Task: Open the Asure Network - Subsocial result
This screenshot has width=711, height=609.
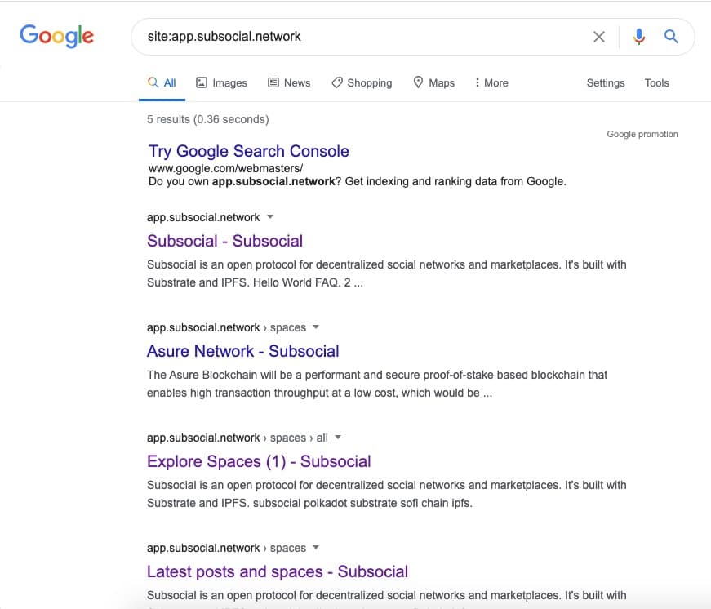Action: pyautogui.click(x=243, y=351)
